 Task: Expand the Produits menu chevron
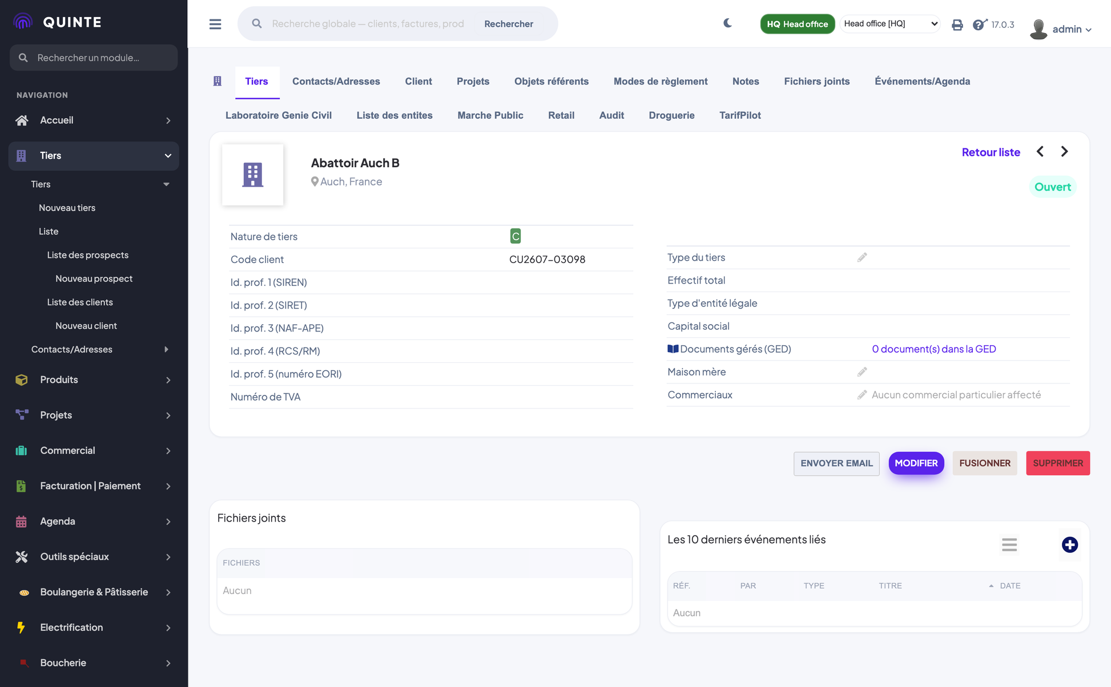click(x=168, y=379)
